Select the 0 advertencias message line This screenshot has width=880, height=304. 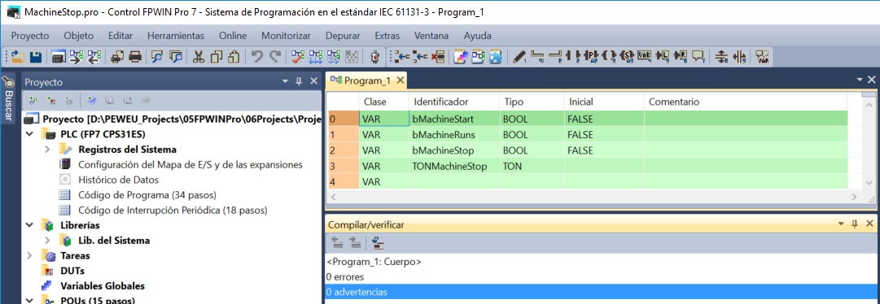(601, 292)
